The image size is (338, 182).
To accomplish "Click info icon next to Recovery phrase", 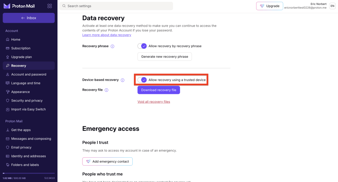I will point(112,46).
